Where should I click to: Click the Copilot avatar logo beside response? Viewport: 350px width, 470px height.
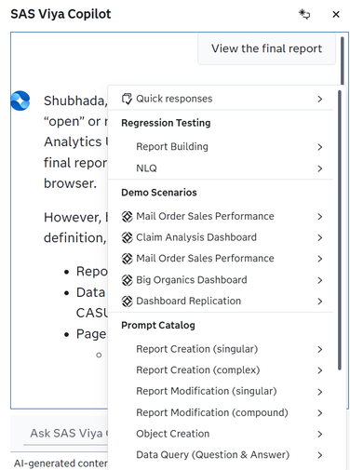point(20,101)
